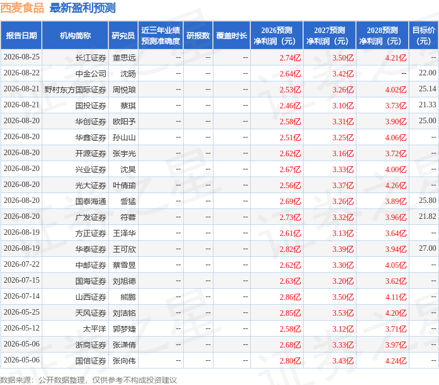Select the 长江证券 row institution name
This screenshot has width=439, height=385.
(x=91, y=58)
